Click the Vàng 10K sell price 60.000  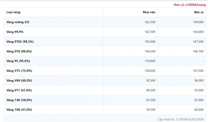[x=199, y=110]
